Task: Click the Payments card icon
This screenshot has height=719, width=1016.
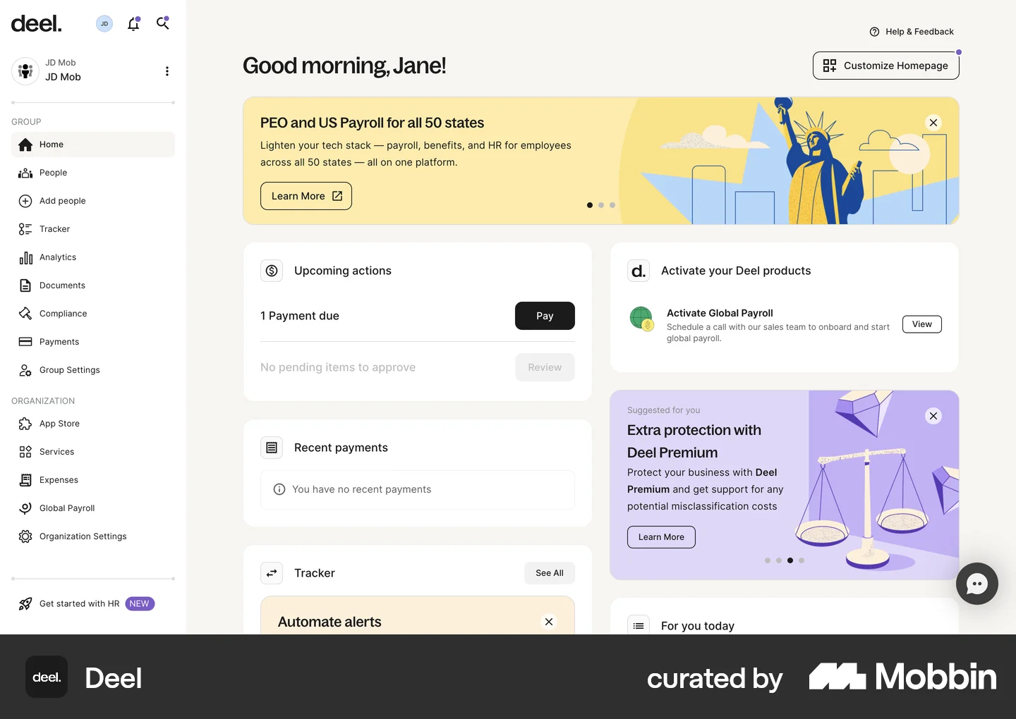Action: (x=25, y=342)
